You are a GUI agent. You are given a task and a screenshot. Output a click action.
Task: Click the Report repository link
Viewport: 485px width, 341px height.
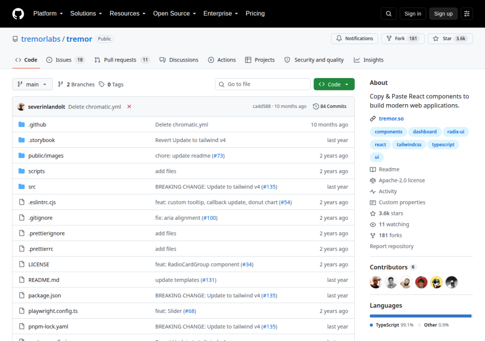pos(392,246)
